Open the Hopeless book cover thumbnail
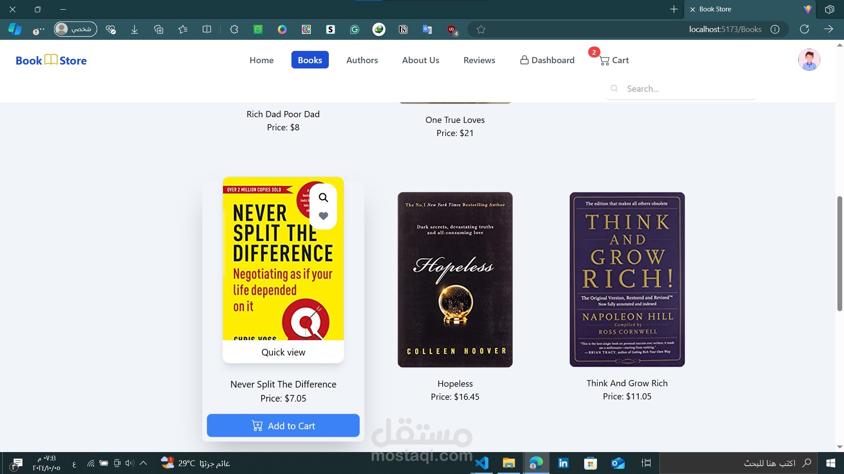Viewport: 844px width, 474px height. pyautogui.click(x=455, y=280)
